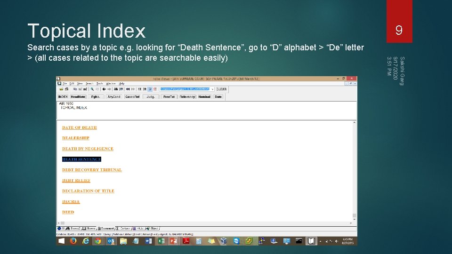Click the FreeTxt button
The height and width of the screenshot is (254, 452).
pos(169,97)
